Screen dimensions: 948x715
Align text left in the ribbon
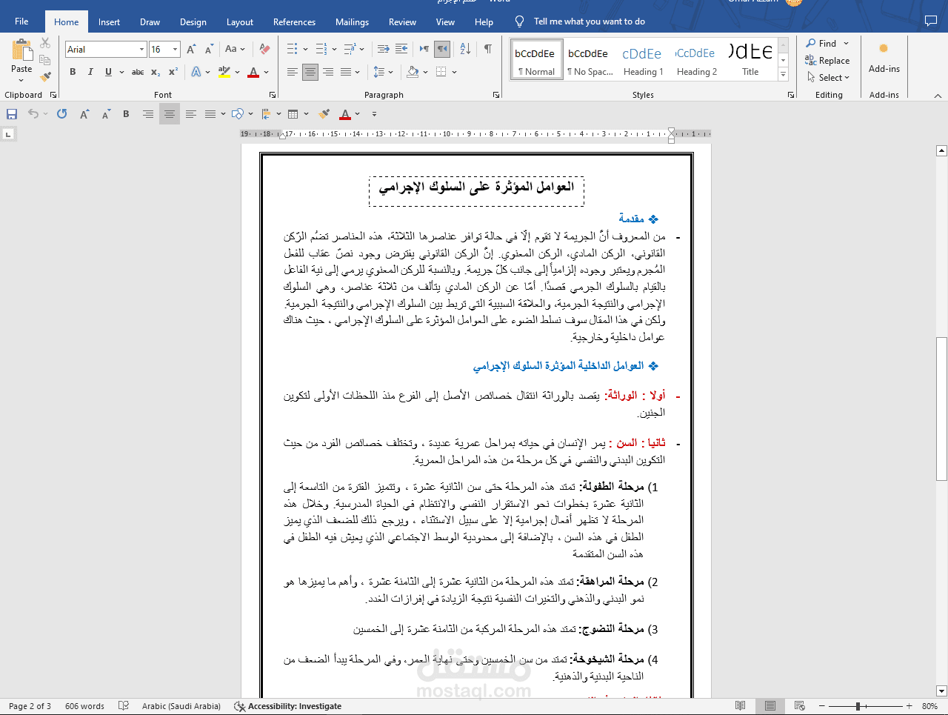click(x=293, y=72)
